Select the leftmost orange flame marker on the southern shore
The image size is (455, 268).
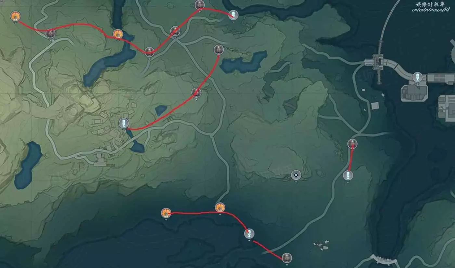166,213
